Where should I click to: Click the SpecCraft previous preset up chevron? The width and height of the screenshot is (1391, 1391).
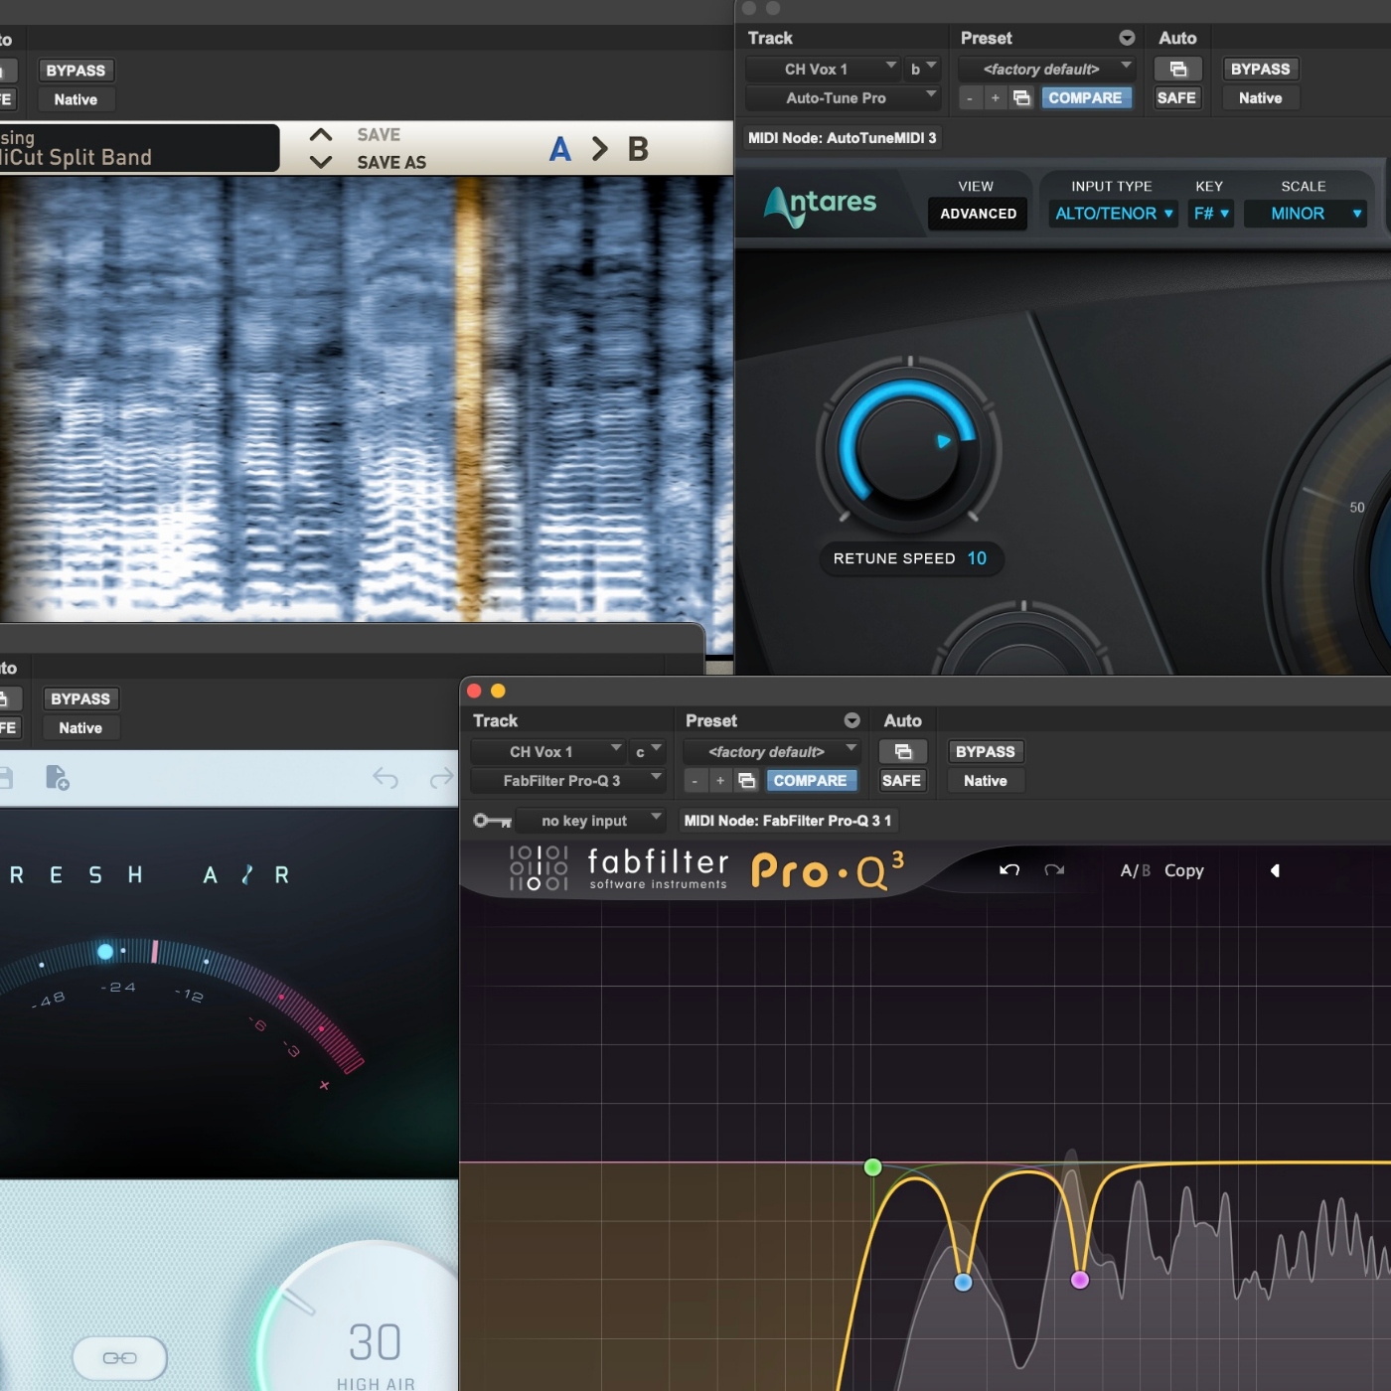pos(321,134)
